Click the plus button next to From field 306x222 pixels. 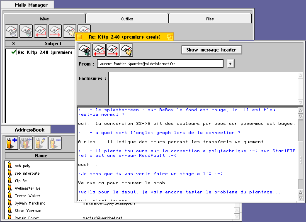[x=231, y=63]
